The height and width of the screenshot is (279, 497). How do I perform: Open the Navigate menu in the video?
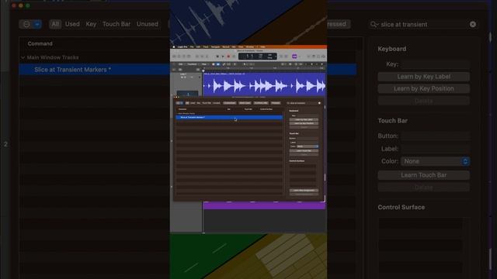point(215,46)
